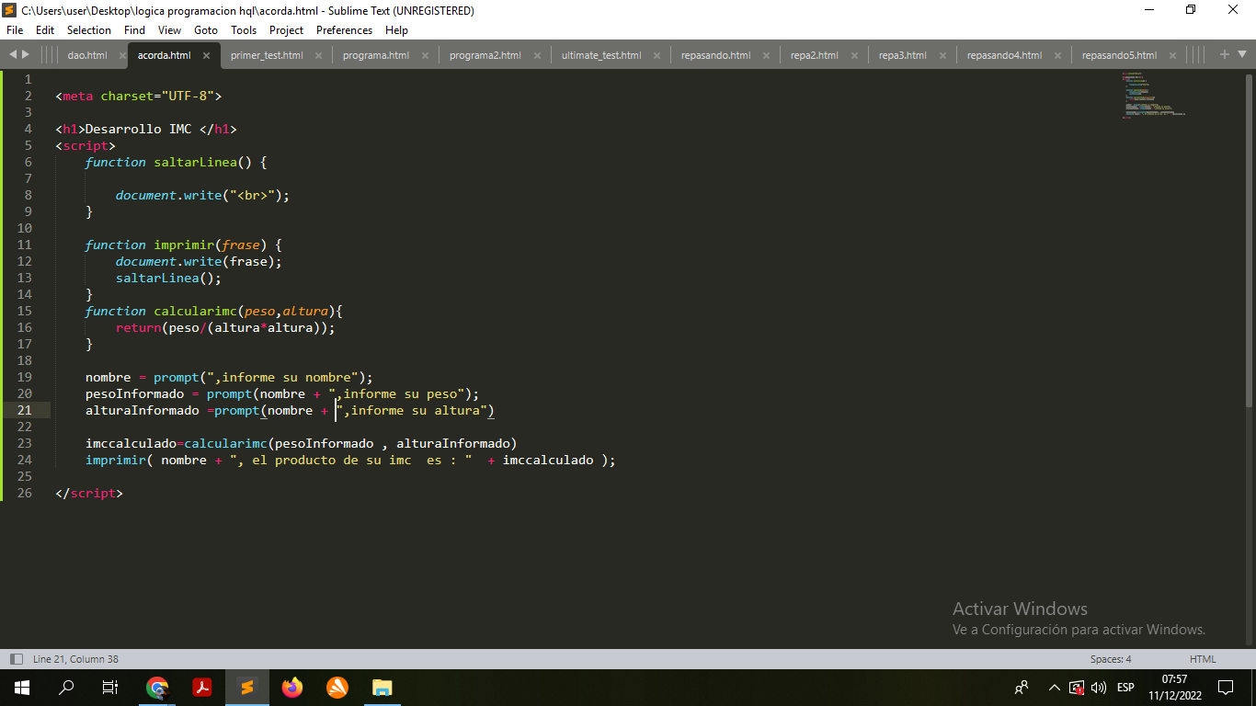Close the programa.html tab
Screen dimensions: 1256x706
[425, 55]
